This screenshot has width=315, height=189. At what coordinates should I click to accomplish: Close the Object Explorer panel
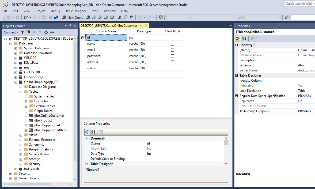coord(75,26)
